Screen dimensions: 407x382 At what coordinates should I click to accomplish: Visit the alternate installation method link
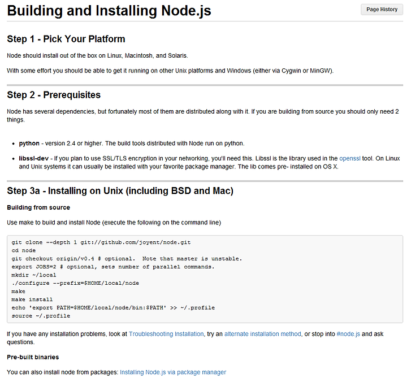point(263,334)
